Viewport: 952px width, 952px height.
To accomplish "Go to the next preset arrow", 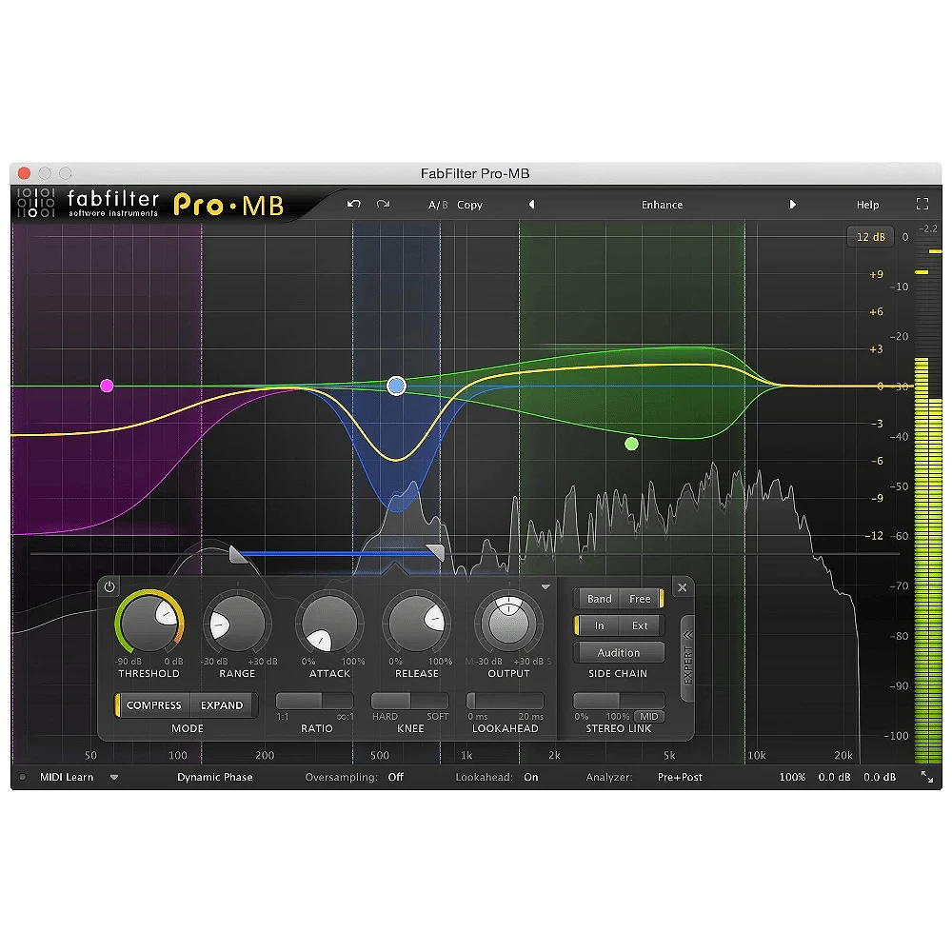I will coord(792,205).
